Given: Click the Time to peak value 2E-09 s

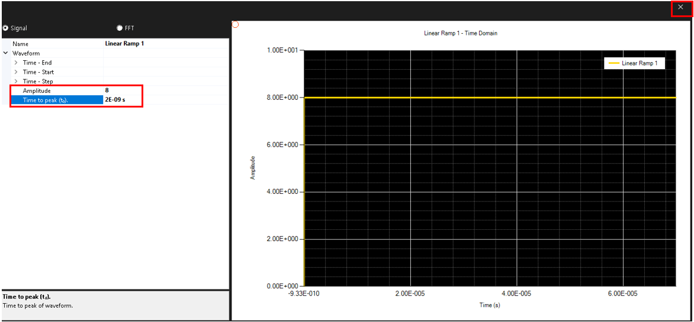Looking at the screenshot, I should (x=123, y=100).
